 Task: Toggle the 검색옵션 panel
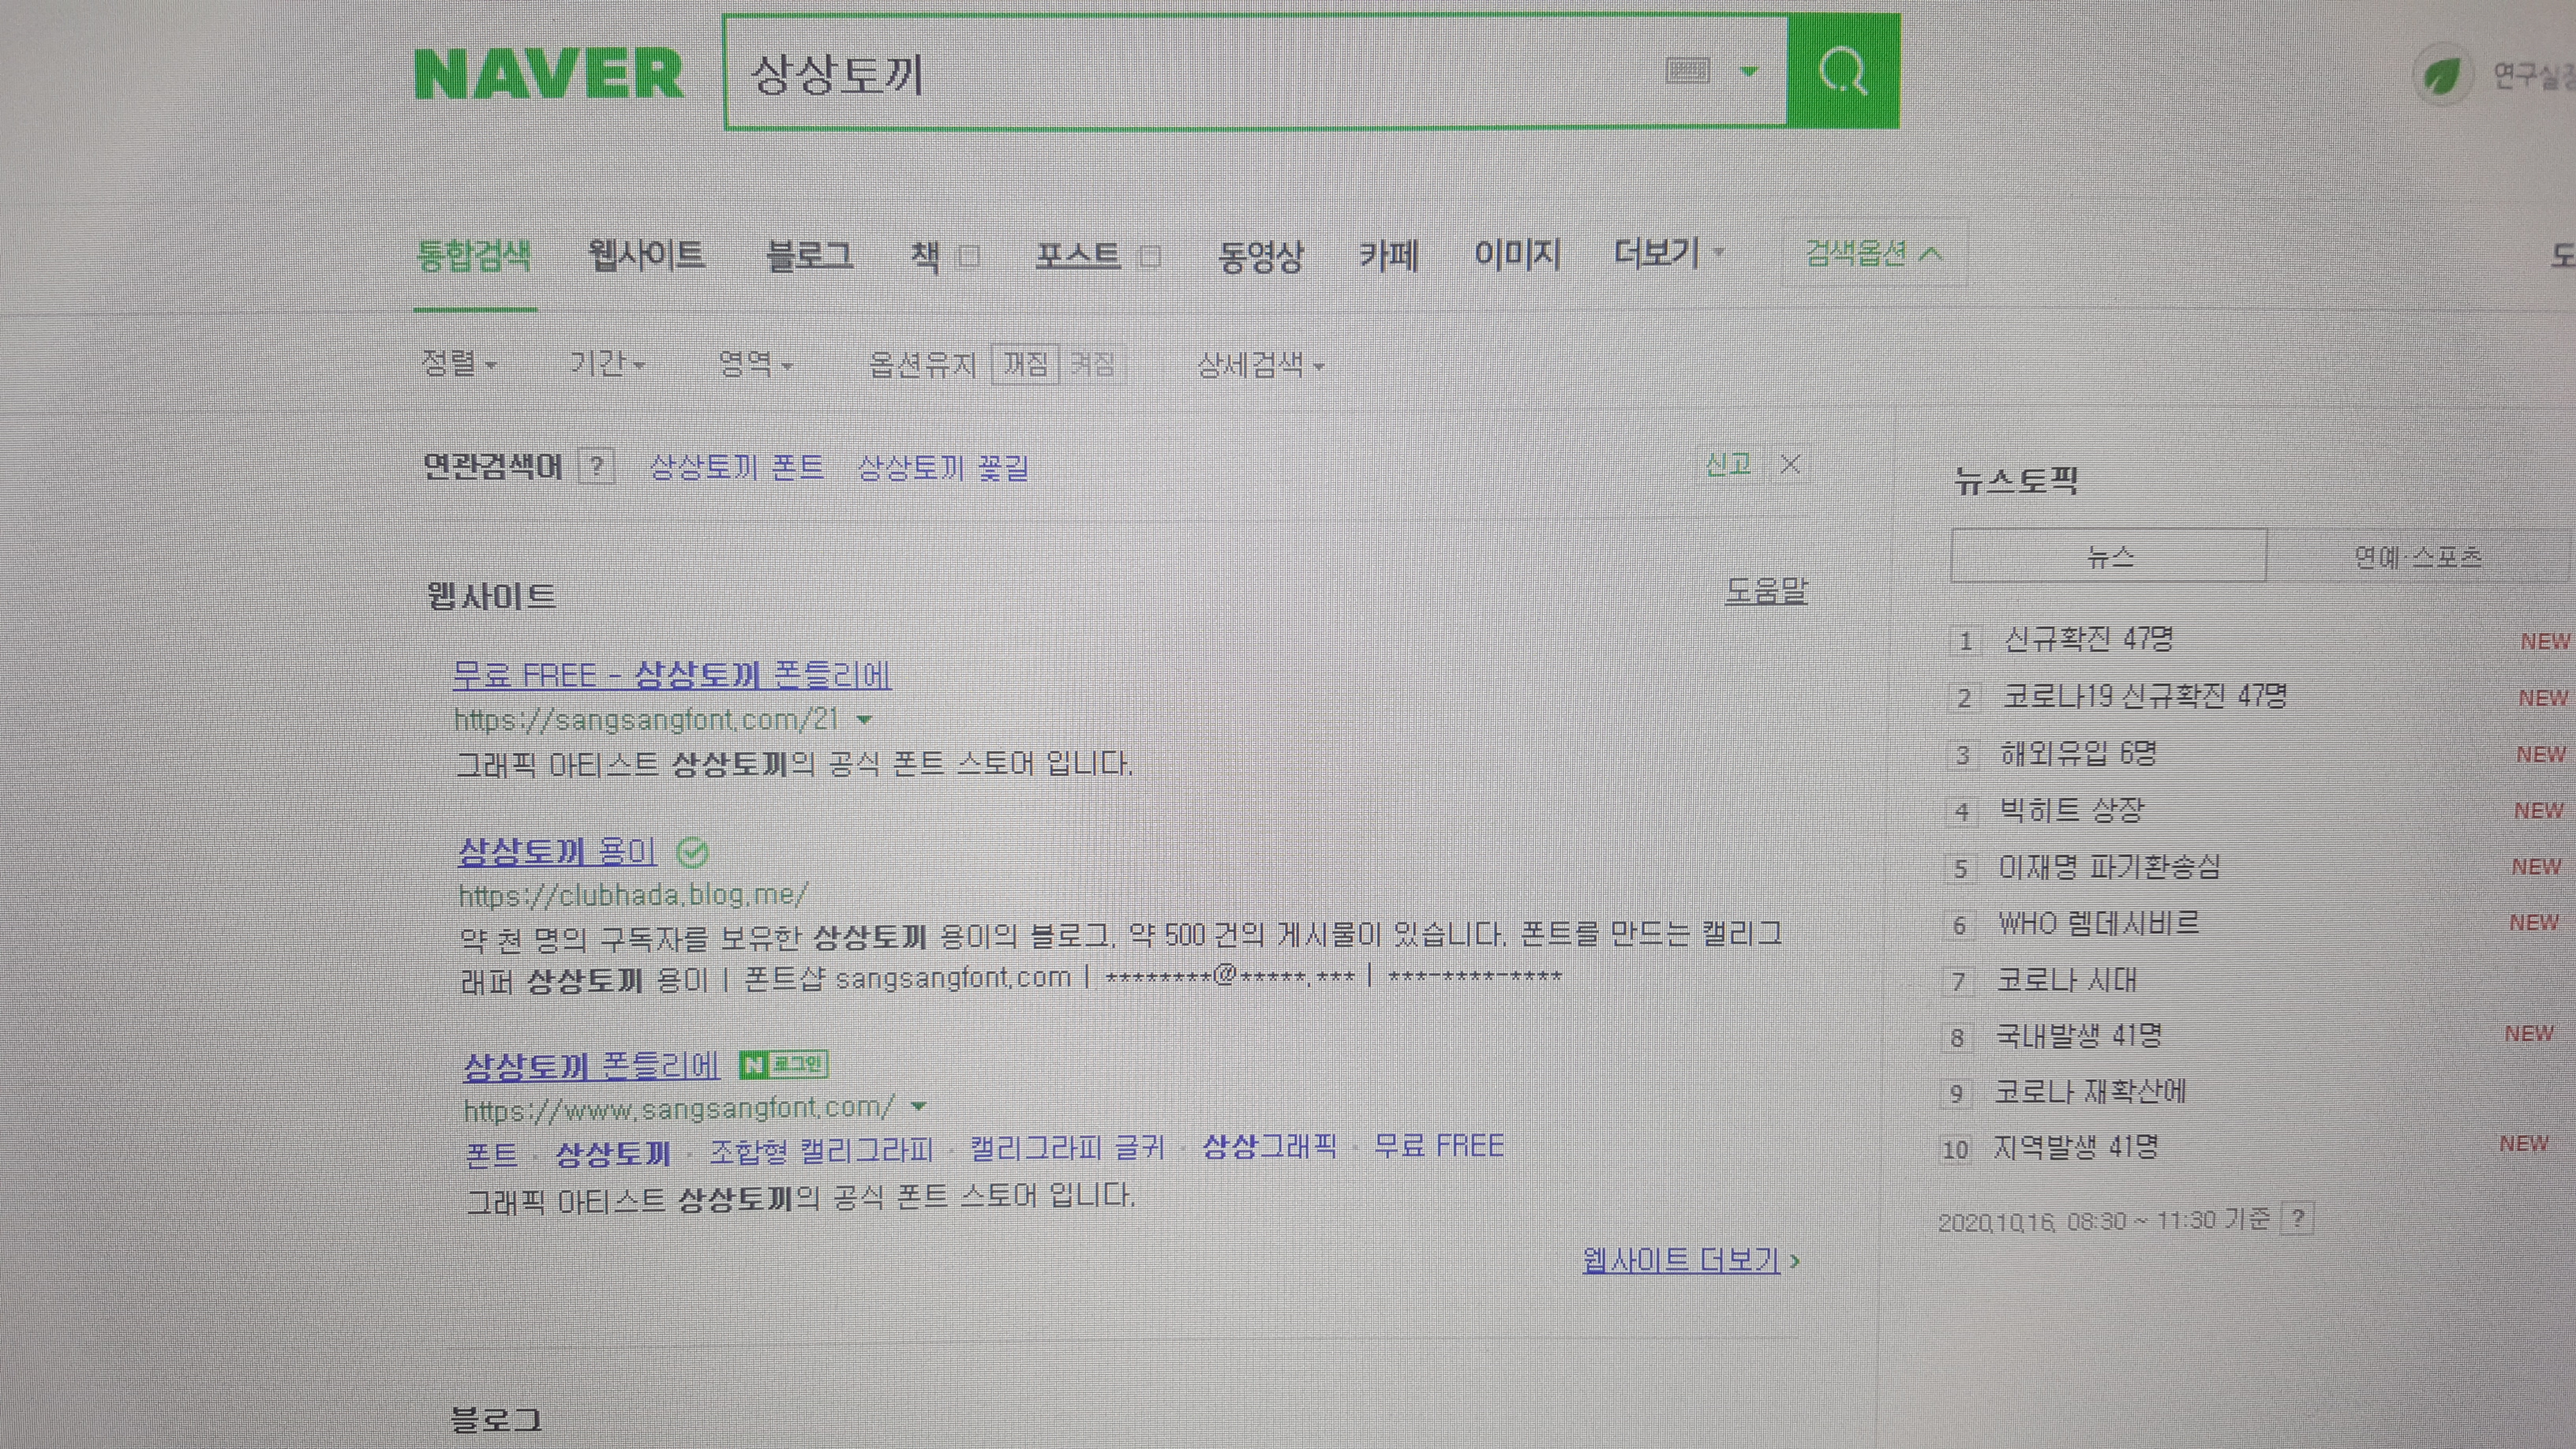[1872, 254]
